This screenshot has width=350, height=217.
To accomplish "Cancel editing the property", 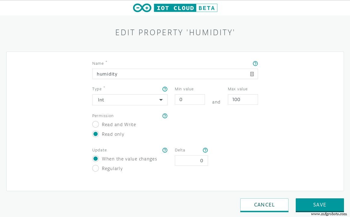I will tap(264, 205).
